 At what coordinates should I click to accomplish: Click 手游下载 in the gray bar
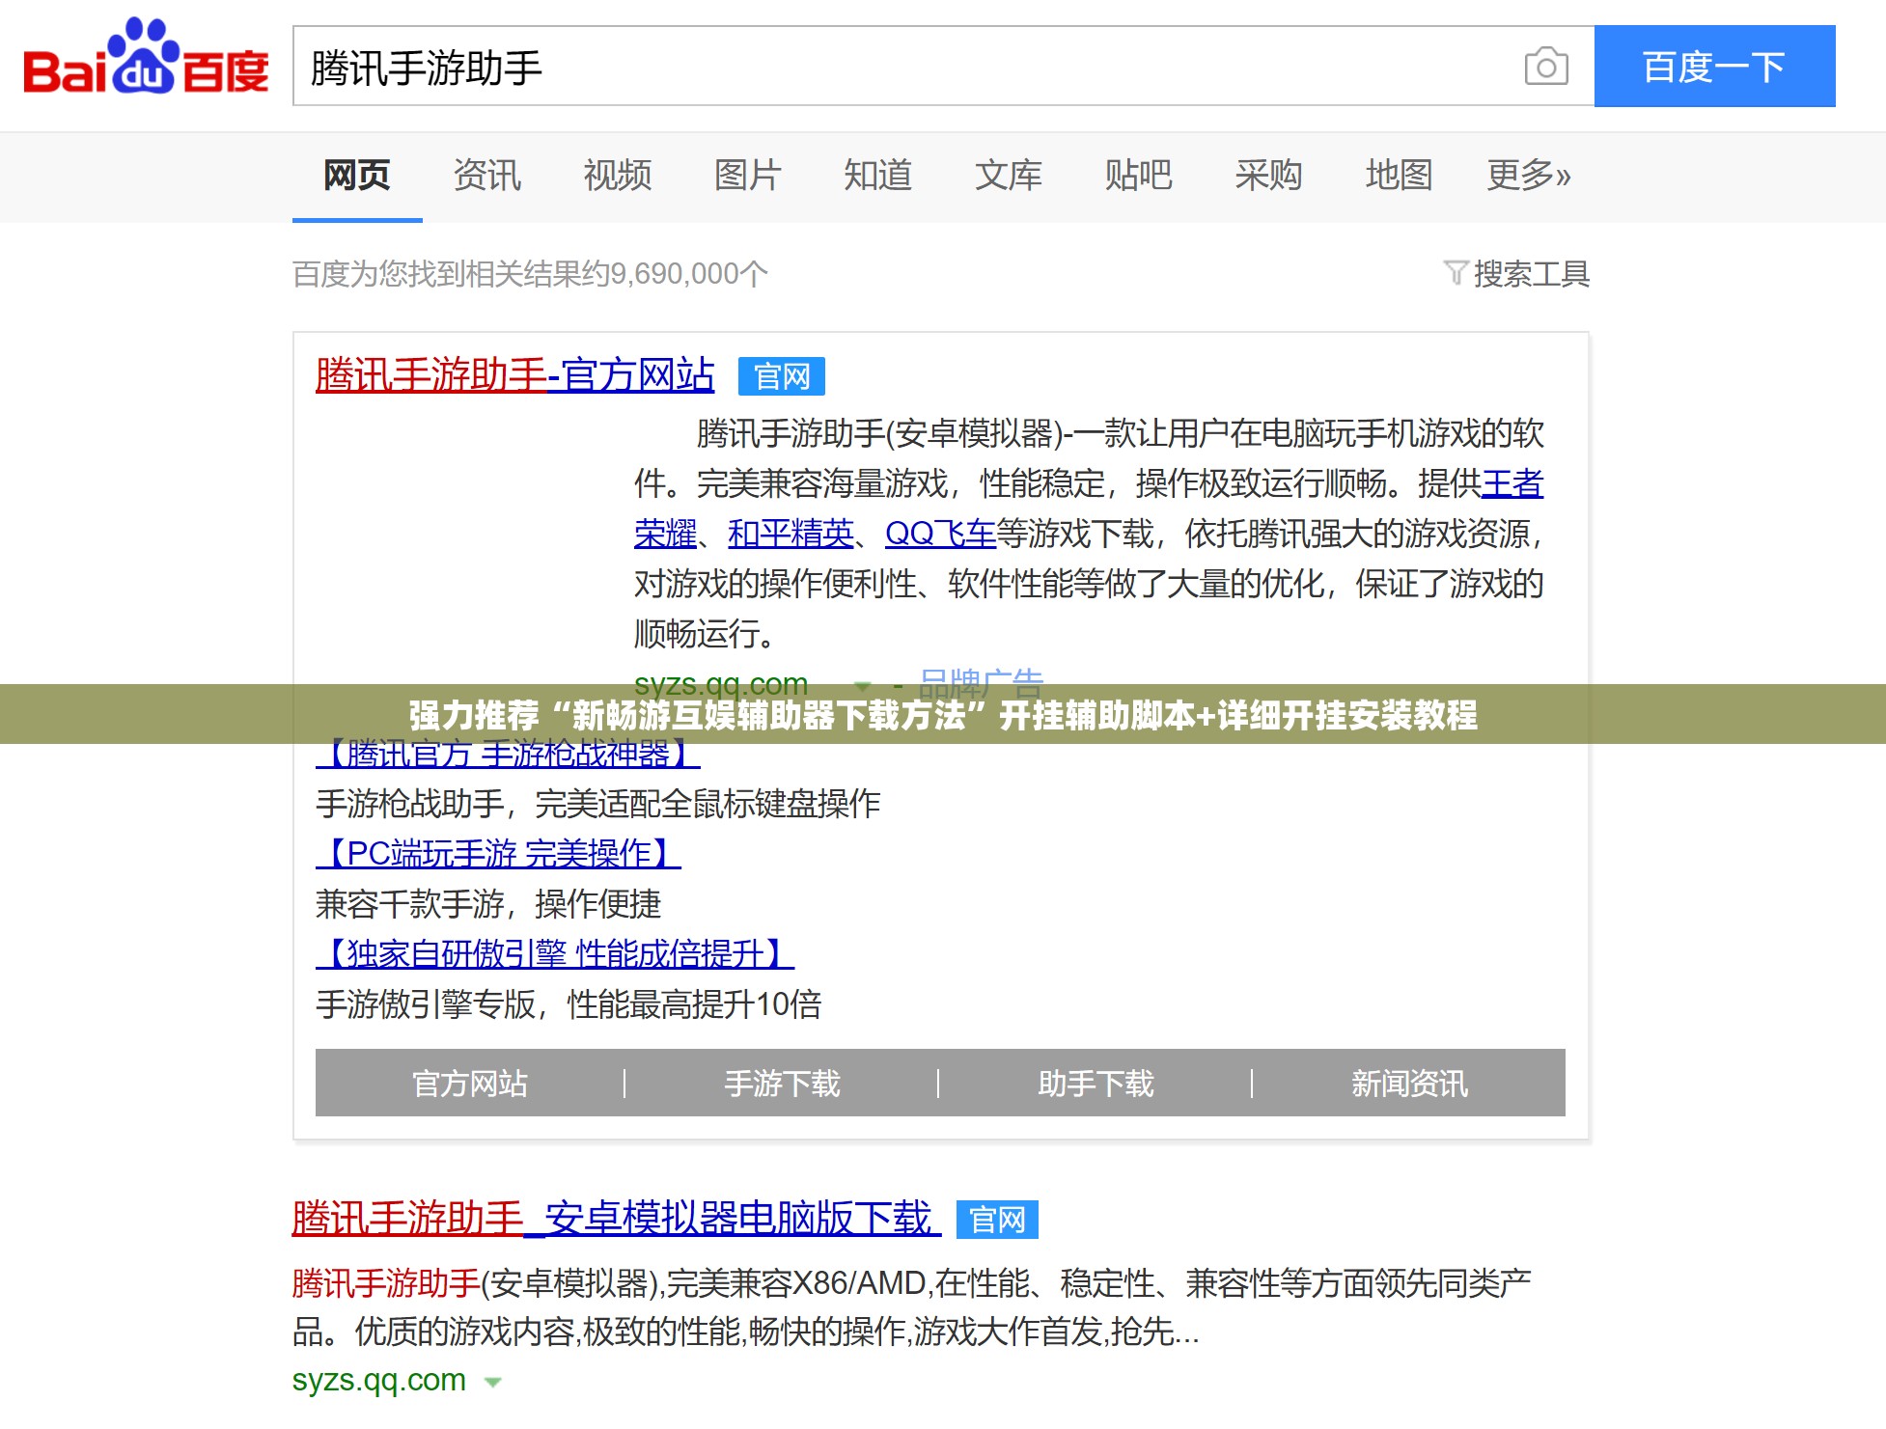(x=783, y=1084)
